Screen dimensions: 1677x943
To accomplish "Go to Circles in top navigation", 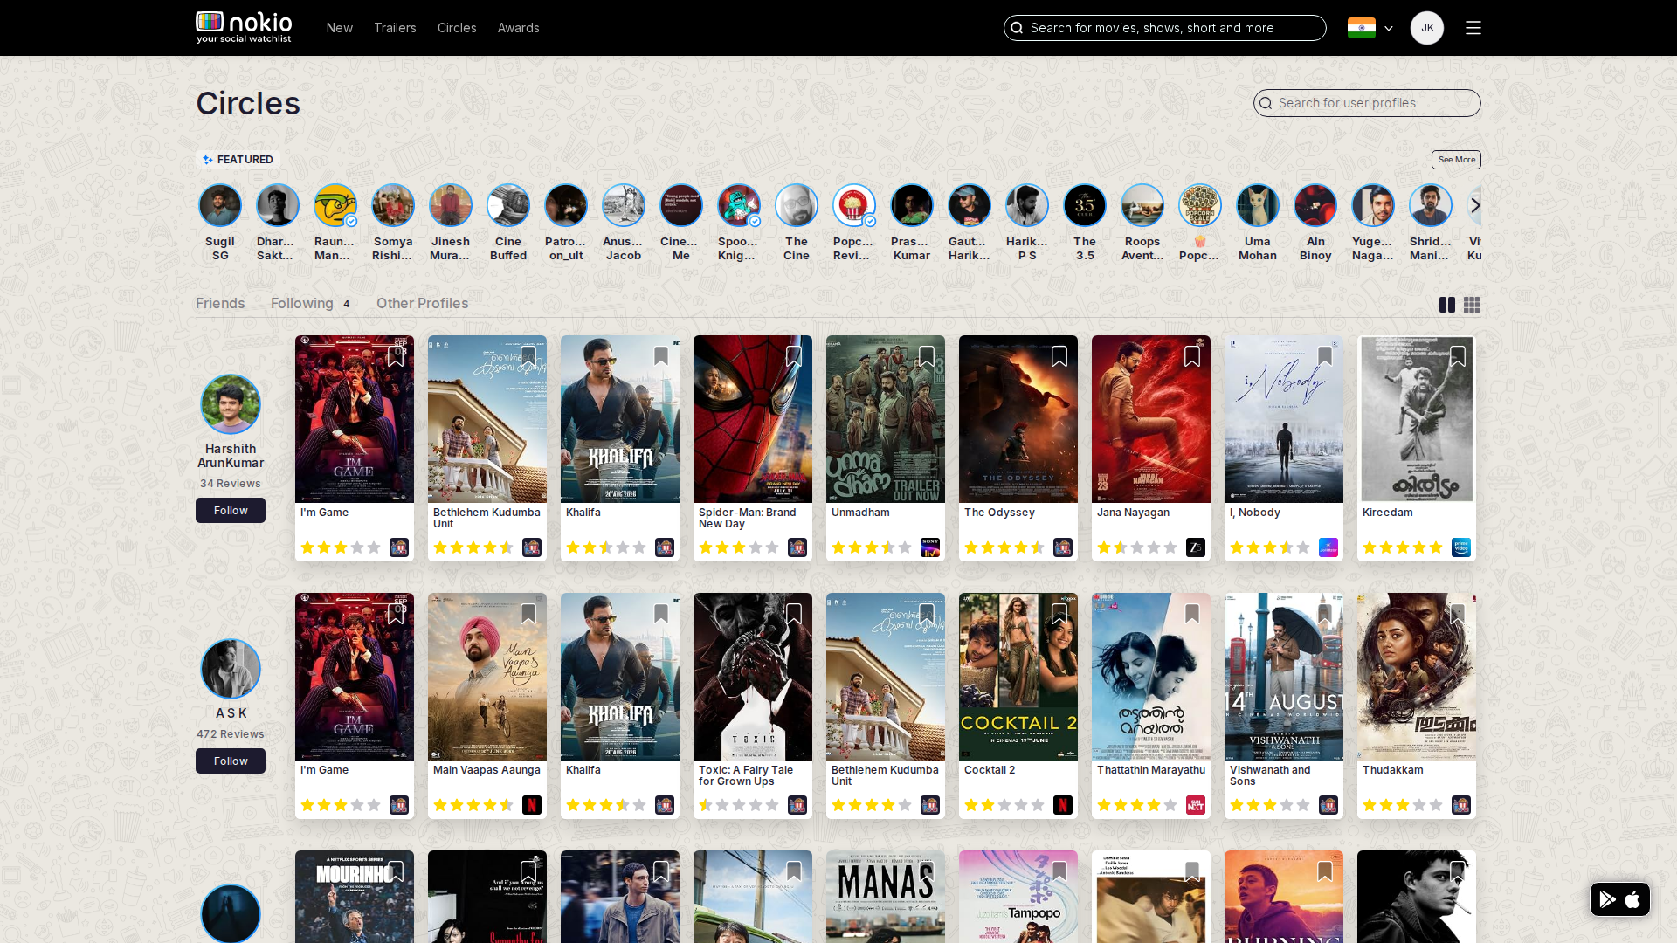I will tap(457, 28).
